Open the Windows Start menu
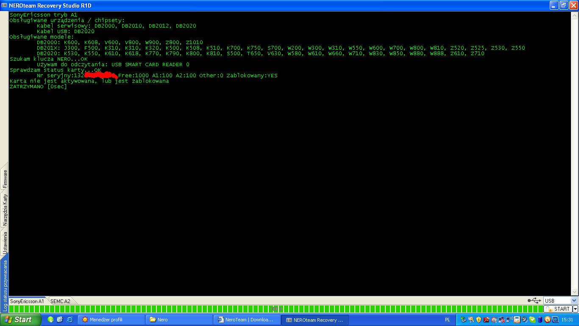Viewport: 579px width, 326px height. point(21,320)
